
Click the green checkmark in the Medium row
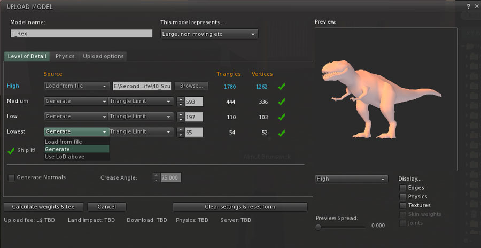282,102
